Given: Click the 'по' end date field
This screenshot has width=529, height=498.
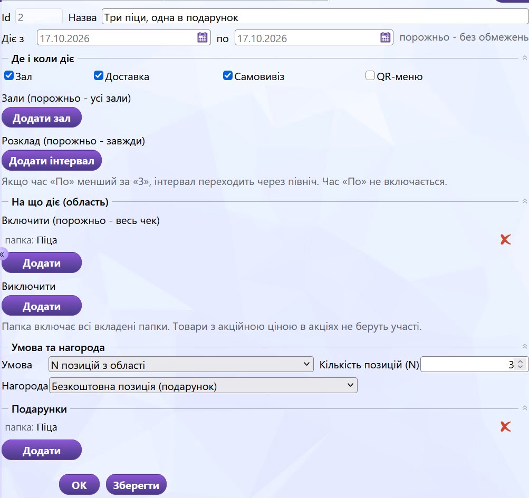Looking at the screenshot, I should pos(314,37).
